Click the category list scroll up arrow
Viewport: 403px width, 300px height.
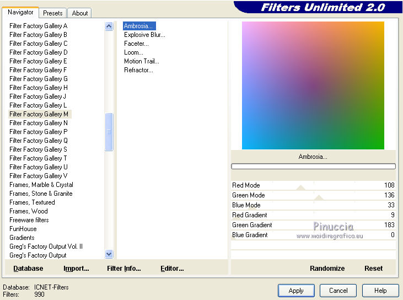(109, 26)
